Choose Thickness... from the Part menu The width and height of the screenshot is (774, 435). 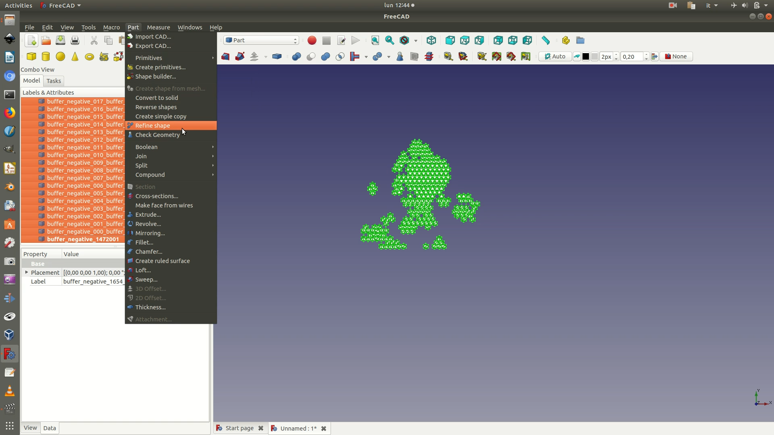pos(171,307)
